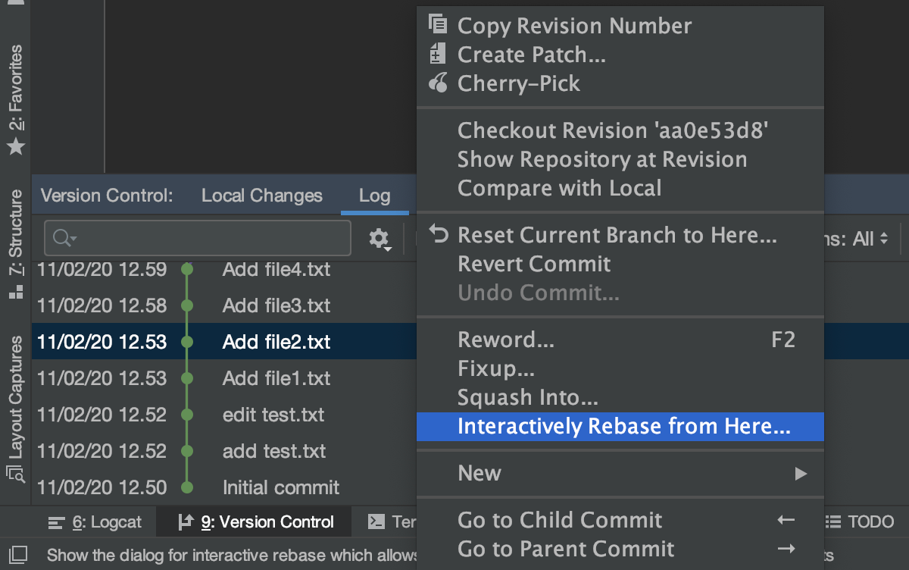This screenshot has width=909, height=570.
Task: Open the All filter dropdown
Action: (x=870, y=240)
